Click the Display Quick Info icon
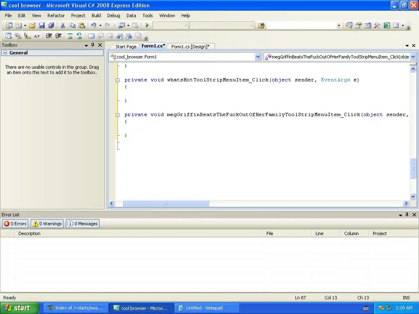The height and width of the screenshot is (314, 419). tap(27, 36)
